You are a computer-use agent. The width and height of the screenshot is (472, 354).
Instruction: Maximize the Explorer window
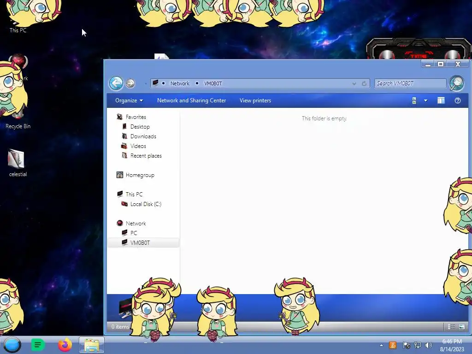point(440,64)
